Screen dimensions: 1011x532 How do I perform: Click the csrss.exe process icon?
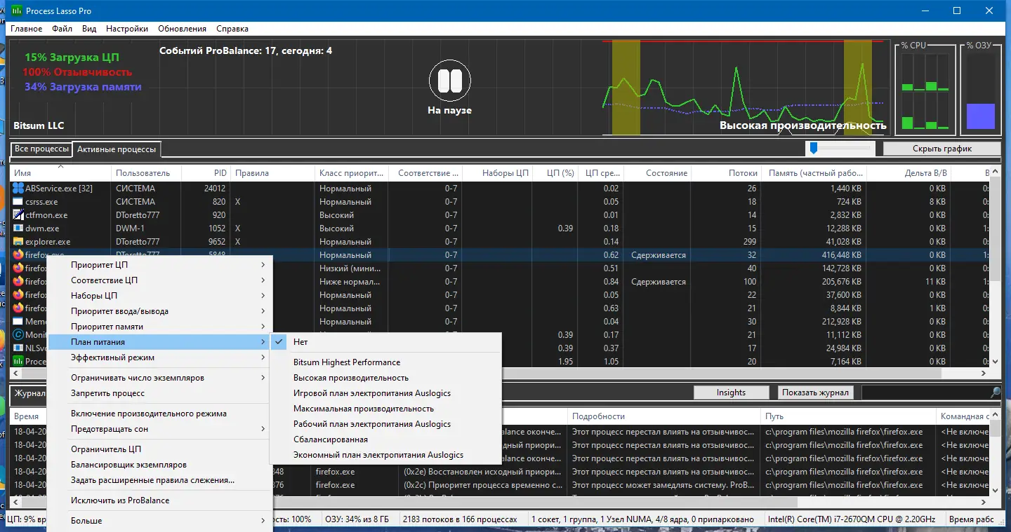click(x=18, y=202)
